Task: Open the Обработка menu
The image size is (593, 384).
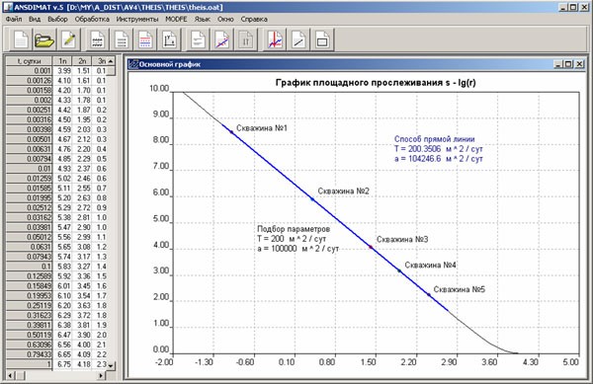Action: click(92, 19)
